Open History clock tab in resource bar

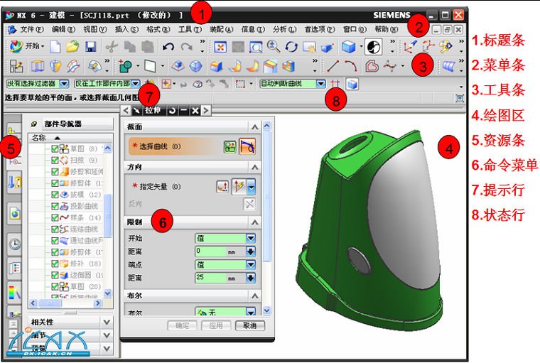pyautogui.click(x=14, y=244)
